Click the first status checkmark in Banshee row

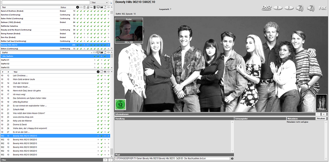click(78, 15)
